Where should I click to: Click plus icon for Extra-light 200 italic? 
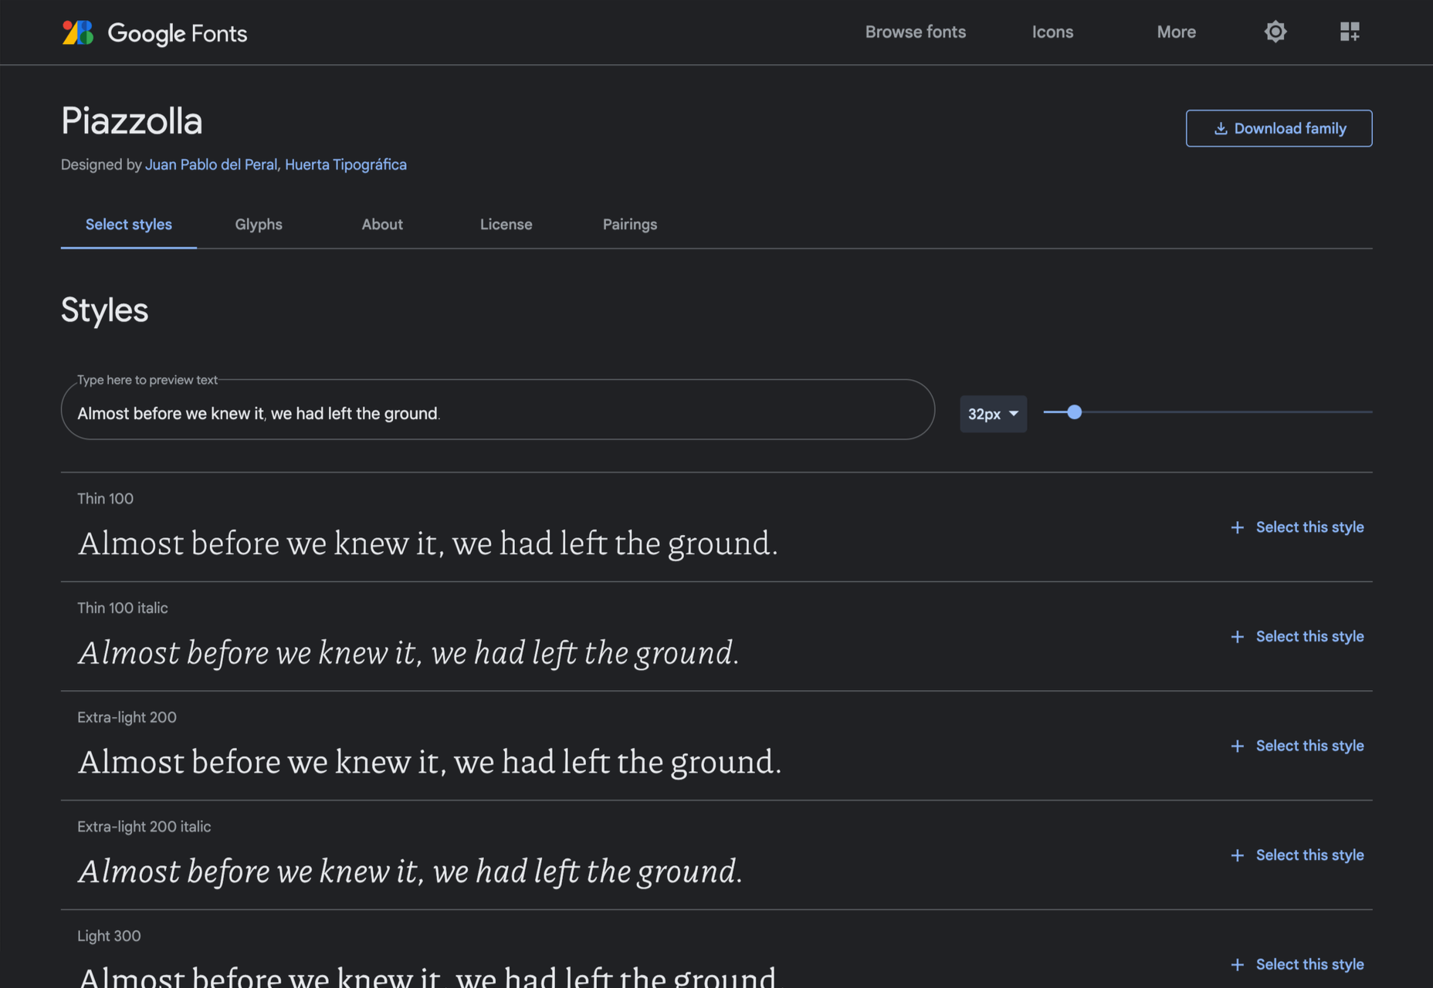[1237, 855]
